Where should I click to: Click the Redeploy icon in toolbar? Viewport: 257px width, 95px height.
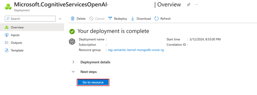110,19
